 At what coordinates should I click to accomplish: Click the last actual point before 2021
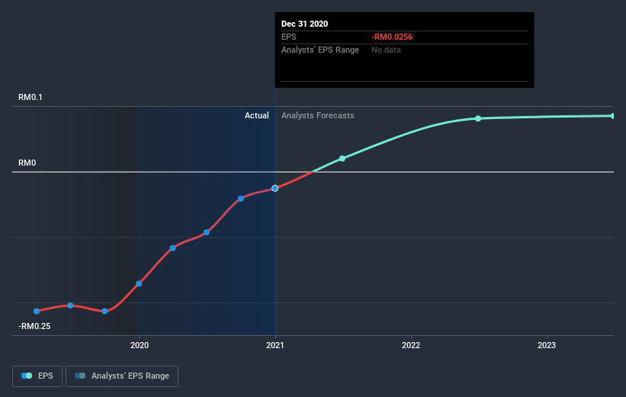pyautogui.click(x=241, y=198)
